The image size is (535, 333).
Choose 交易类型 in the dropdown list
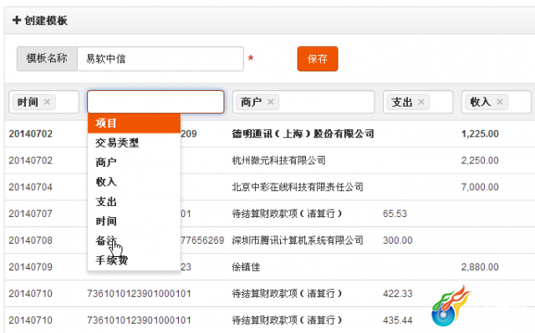(134, 143)
